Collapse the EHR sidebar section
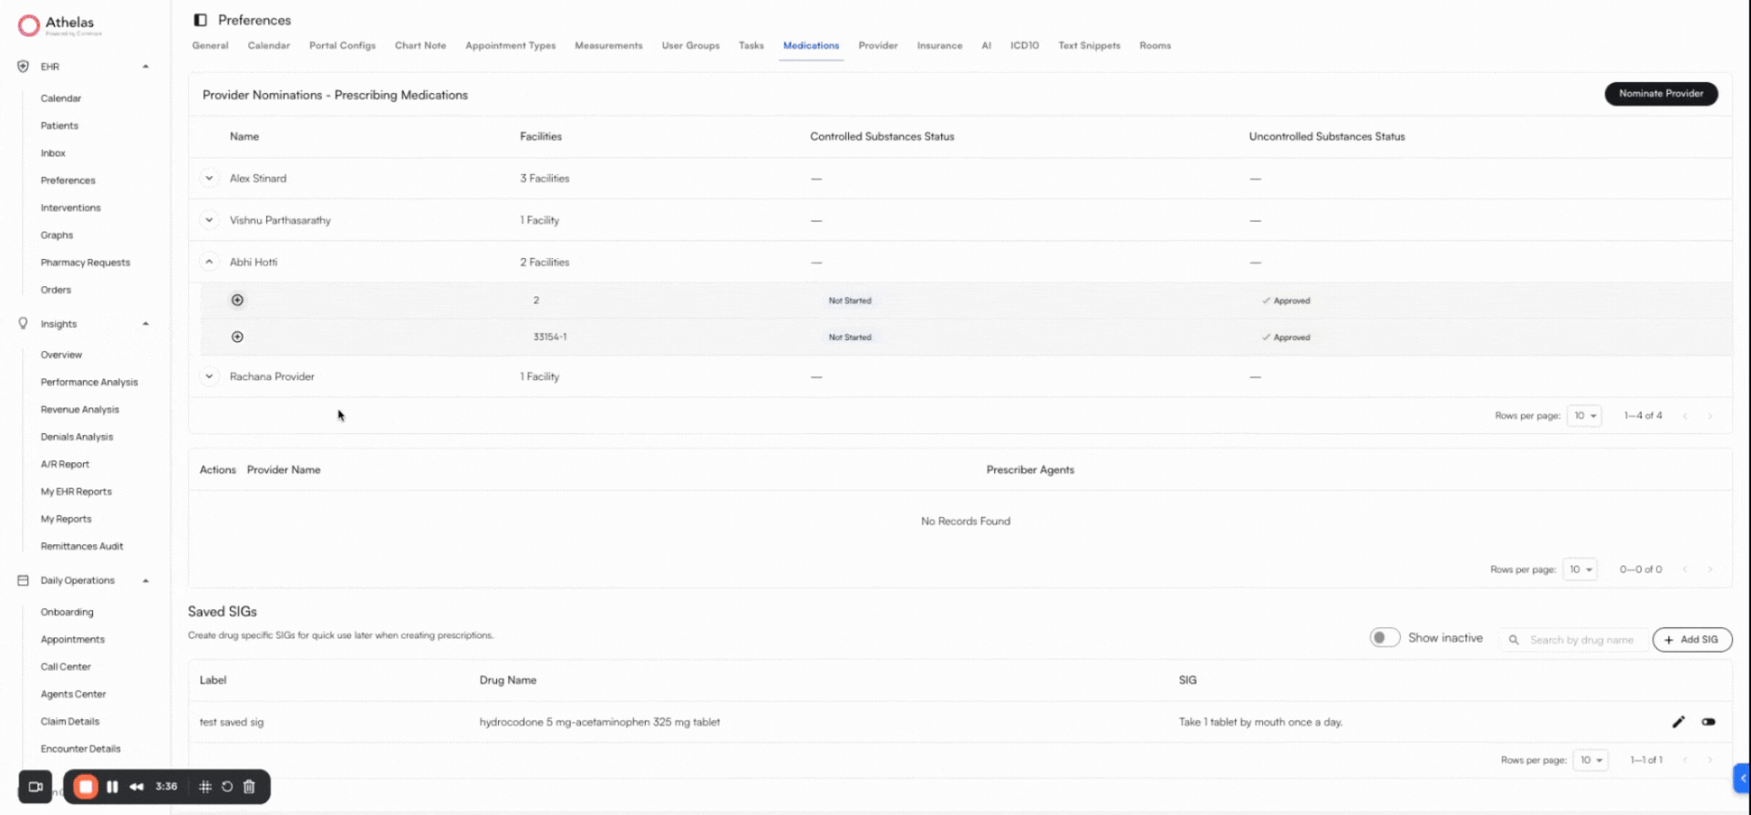 coord(145,67)
